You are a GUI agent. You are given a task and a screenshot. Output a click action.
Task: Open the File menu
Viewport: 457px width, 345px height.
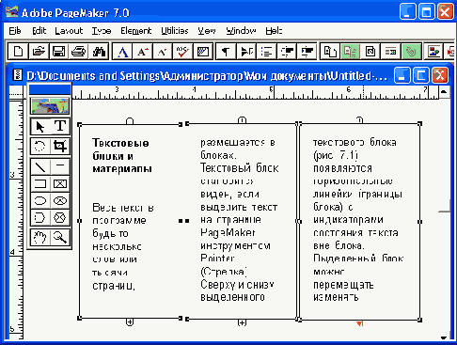15,31
